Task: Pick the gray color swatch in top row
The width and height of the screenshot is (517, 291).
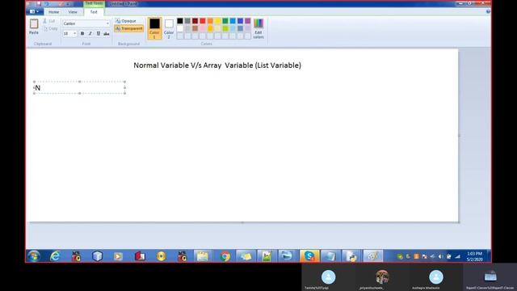Action: (x=187, y=21)
